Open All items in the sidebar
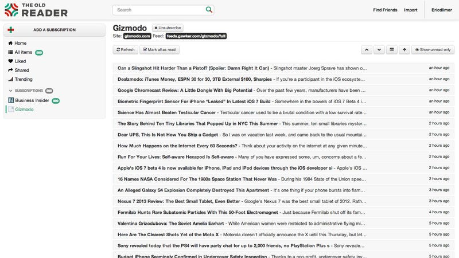Image resolution: width=459 pixels, height=258 pixels. pyautogui.click(x=24, y=52)
